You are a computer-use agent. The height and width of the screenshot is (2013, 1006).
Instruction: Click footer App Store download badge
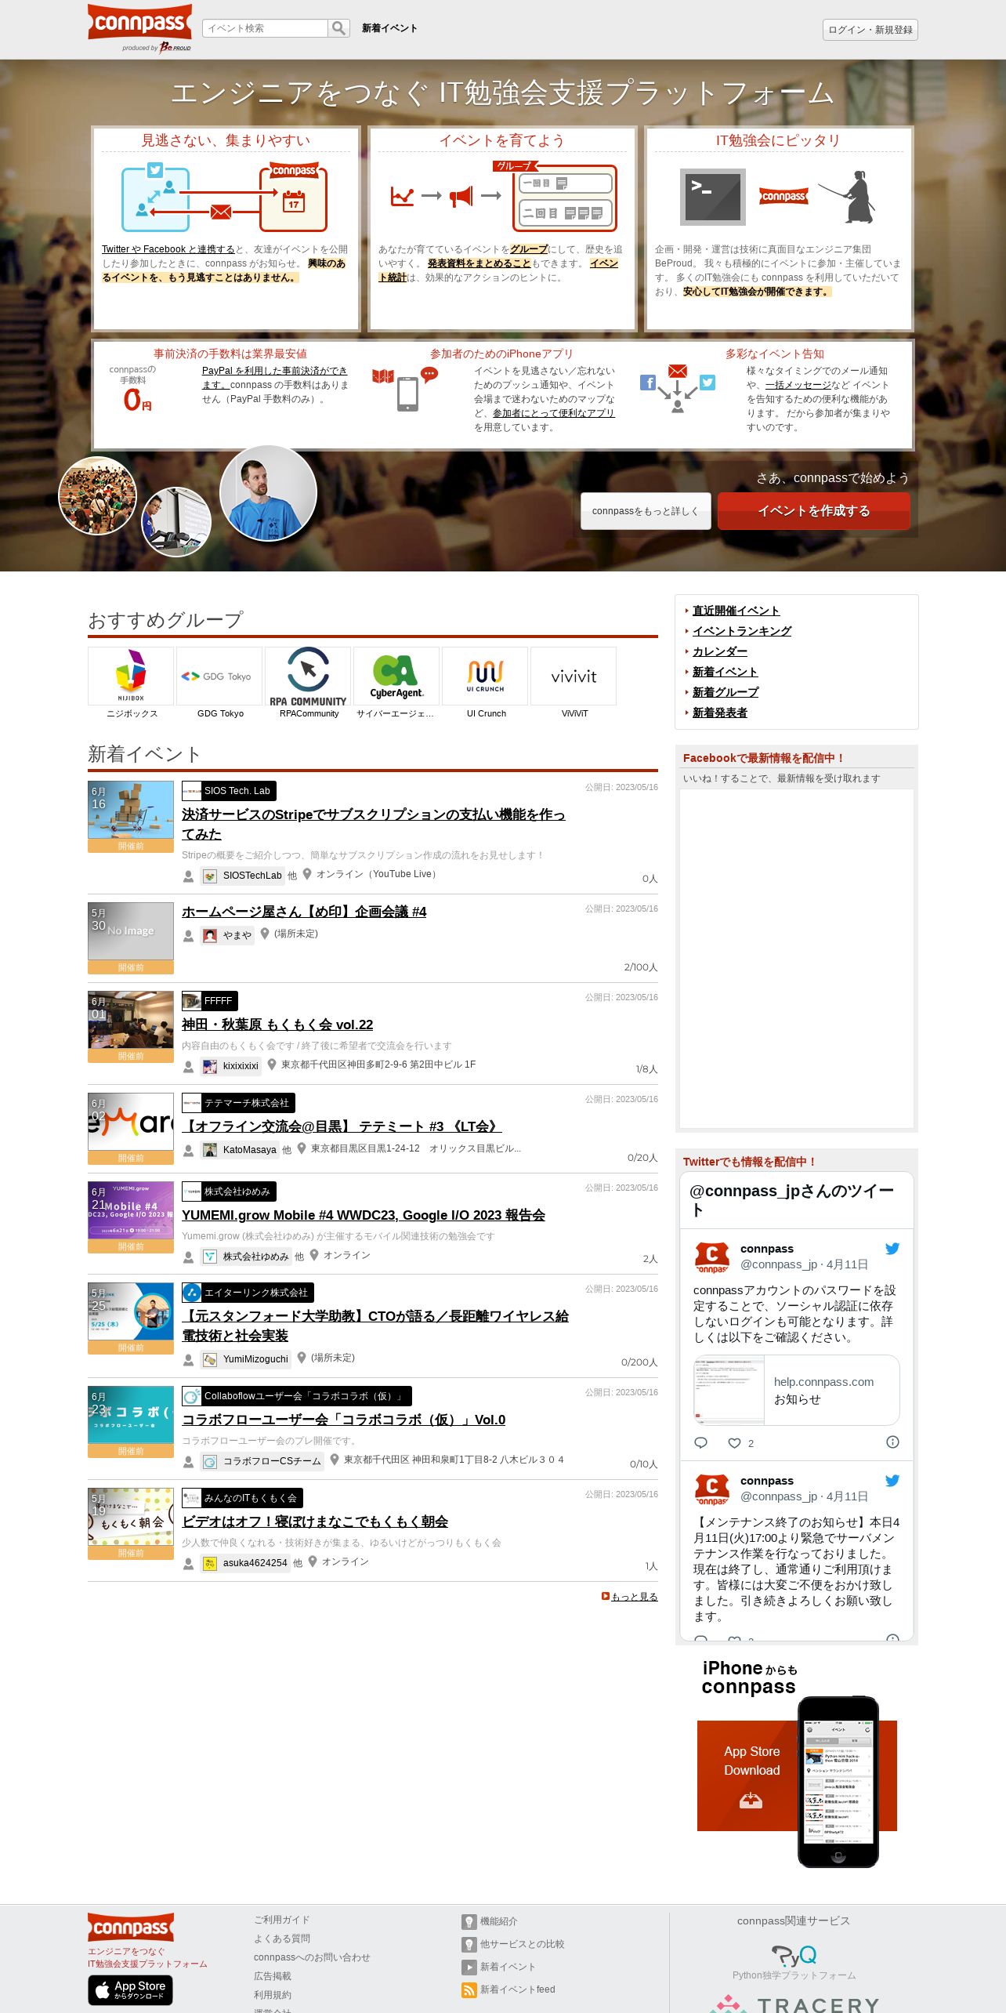pos(130,1989)
